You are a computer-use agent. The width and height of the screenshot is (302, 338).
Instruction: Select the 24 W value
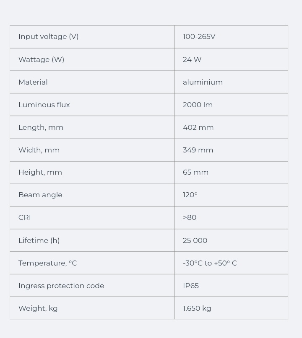(192, 59)
